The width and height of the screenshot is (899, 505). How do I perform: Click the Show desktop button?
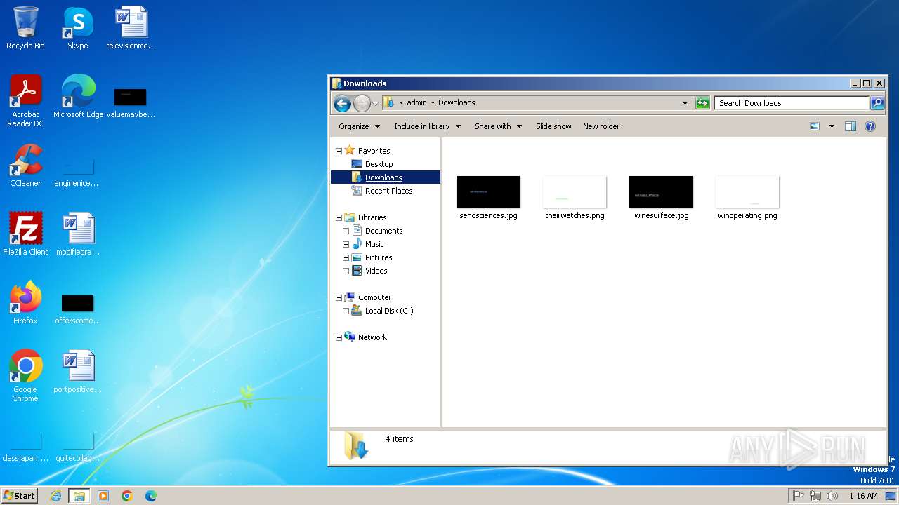891,496
